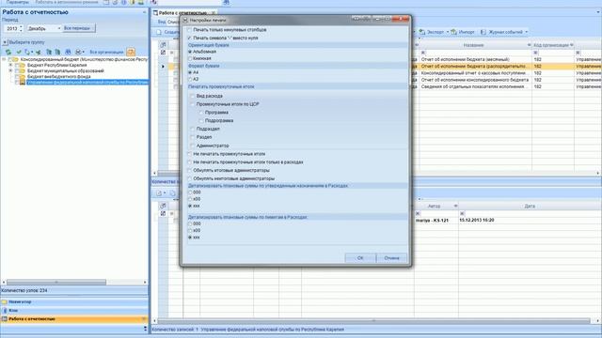The width and height of the screenshot is (602, 338).
Task: Click the green checkmark icon in the left panel toolbar
Action: (x=19, y=52)
